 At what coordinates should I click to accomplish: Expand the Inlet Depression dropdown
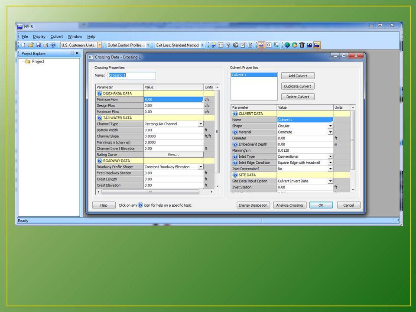[x=330, y=169]
